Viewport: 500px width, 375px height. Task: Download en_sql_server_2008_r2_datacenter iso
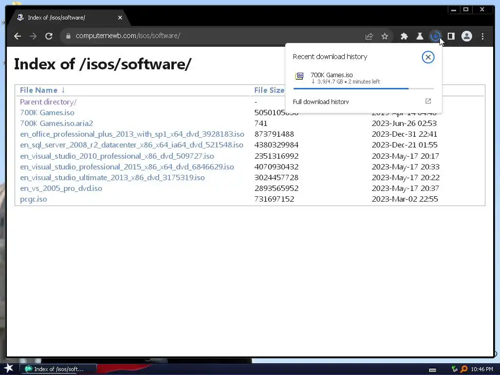click(131, 145)
